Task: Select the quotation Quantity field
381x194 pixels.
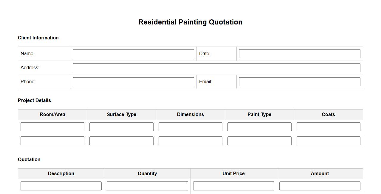Action: (x=147, y=186)
